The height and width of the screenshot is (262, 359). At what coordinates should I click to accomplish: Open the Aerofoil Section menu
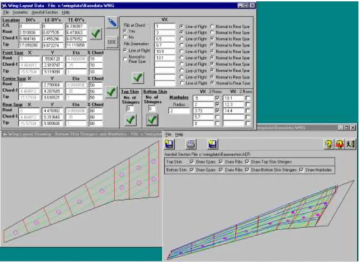[x=44, y=13]
